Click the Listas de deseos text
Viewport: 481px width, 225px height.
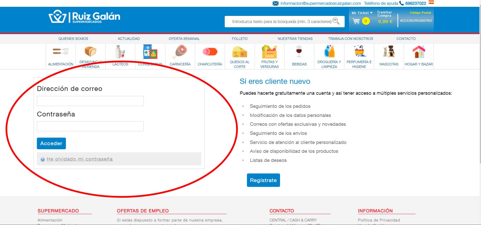(x=268, y=160)
